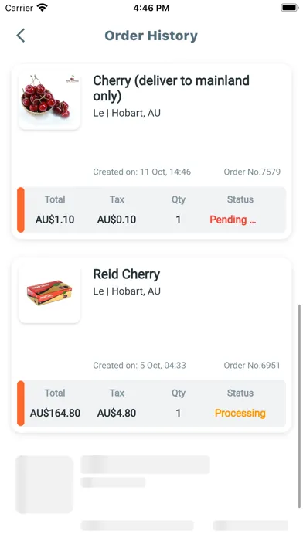Click the orange bar on first order
Image resolution: width=303 pixels, height=538 pixels.
(21, 209)
